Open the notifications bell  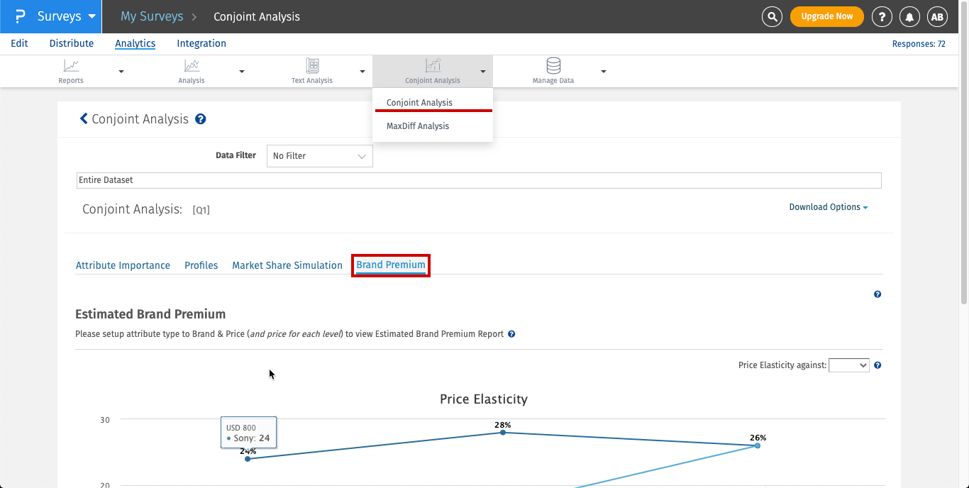[909, 16]
